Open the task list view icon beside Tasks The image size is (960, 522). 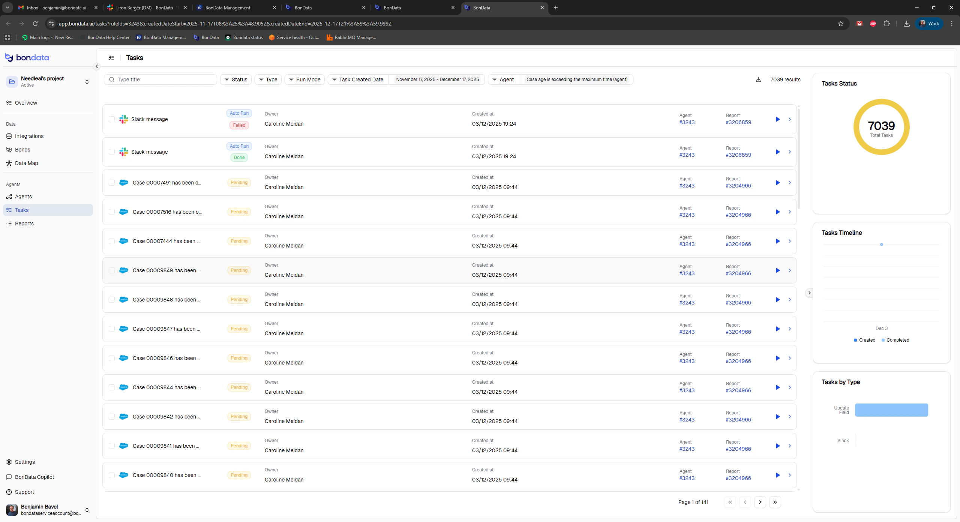(x=111, y=58)
